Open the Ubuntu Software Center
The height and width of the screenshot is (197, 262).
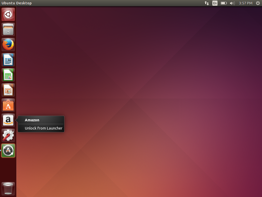8,105
